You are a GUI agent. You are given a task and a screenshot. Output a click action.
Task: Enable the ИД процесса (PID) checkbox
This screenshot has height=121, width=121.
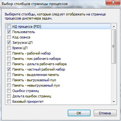coord(9,26)
